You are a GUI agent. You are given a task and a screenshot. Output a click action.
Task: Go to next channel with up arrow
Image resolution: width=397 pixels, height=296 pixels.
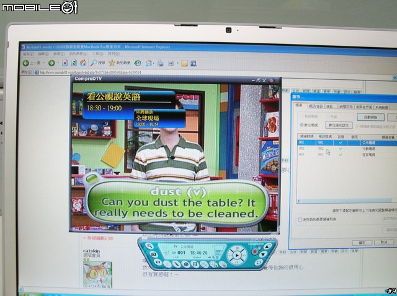point(267,246)
